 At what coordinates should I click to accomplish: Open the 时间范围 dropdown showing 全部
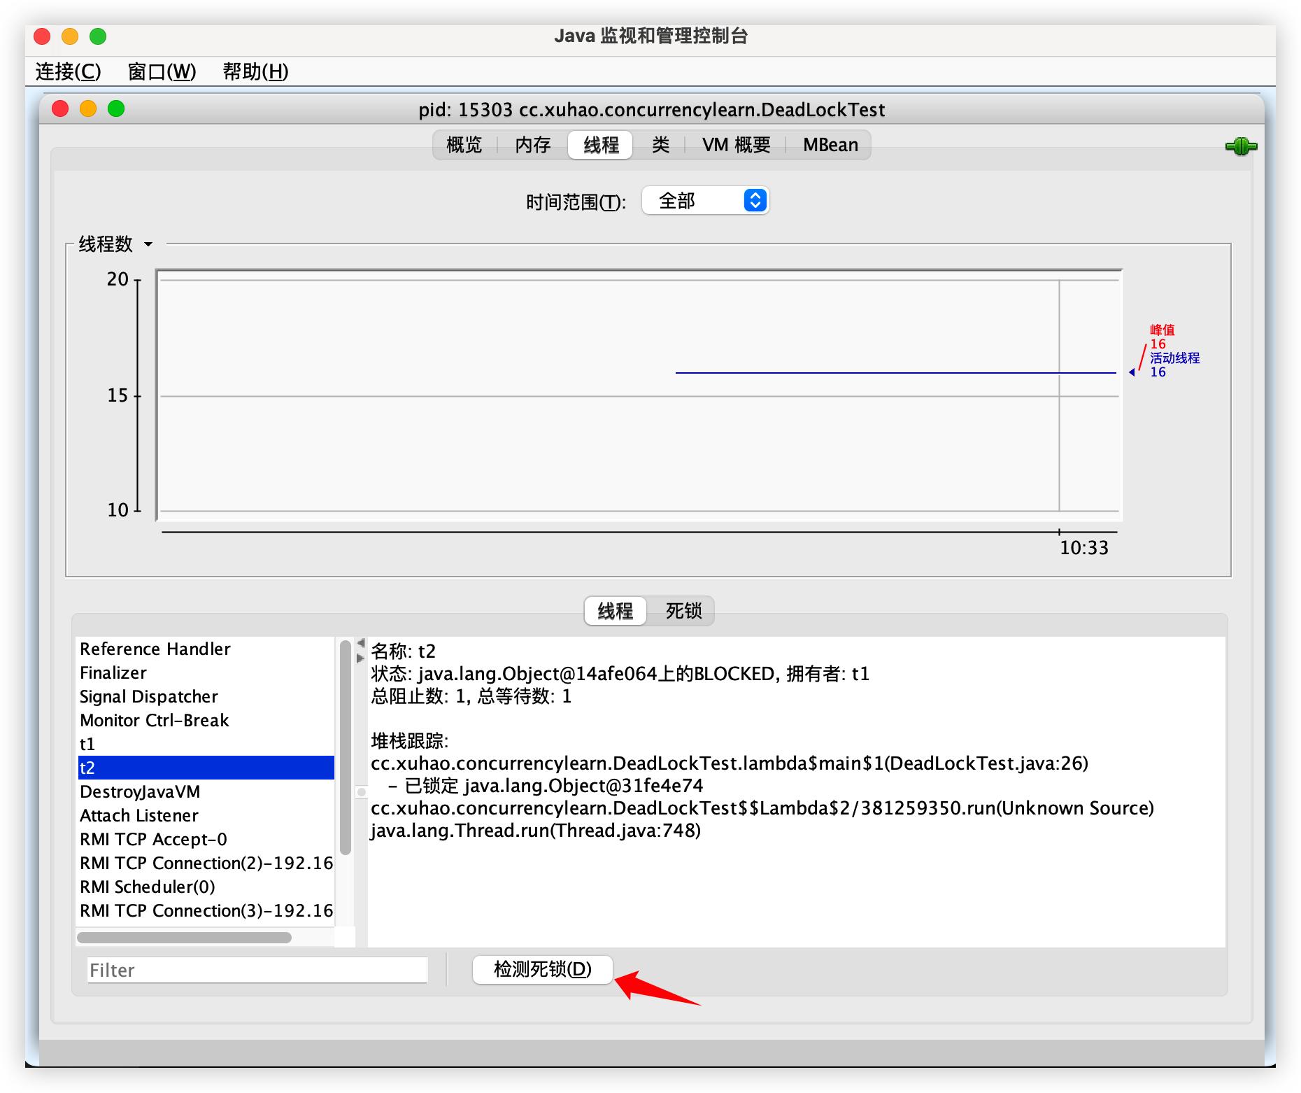point(705,201)
